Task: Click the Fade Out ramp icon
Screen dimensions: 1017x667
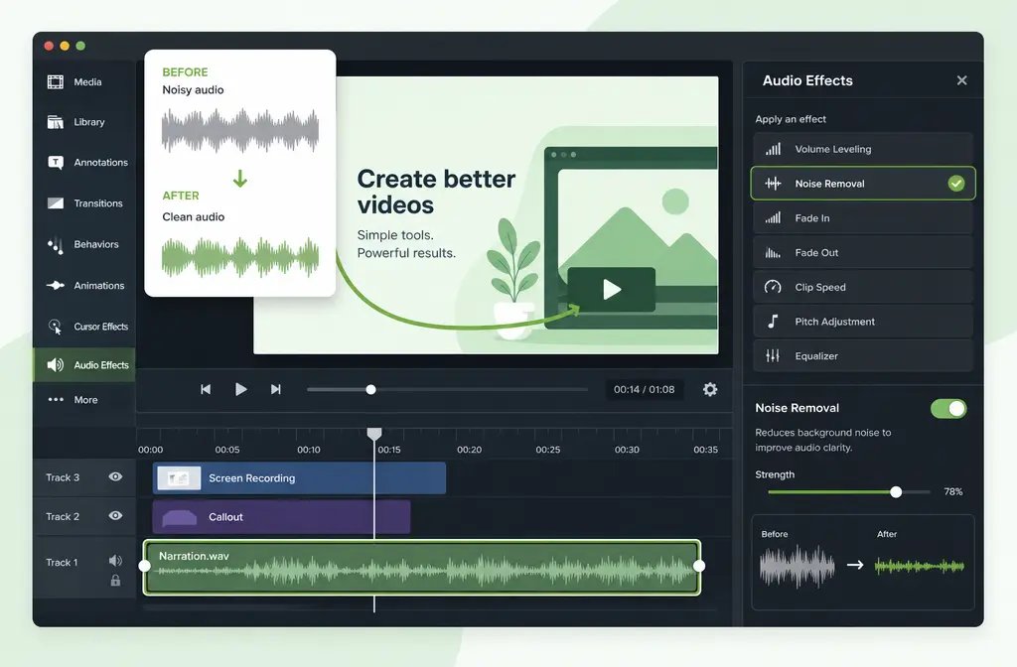Action: (773, 252)
